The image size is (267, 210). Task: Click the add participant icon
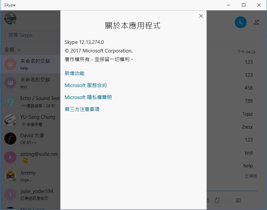[x=257, y=22]
